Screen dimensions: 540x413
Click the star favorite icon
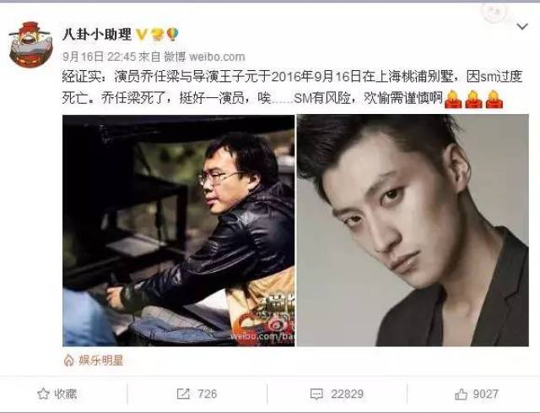(43, 394)
